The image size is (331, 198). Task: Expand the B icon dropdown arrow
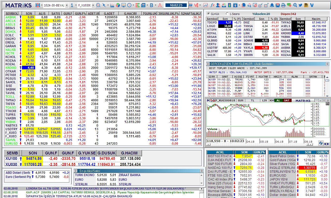155,5
